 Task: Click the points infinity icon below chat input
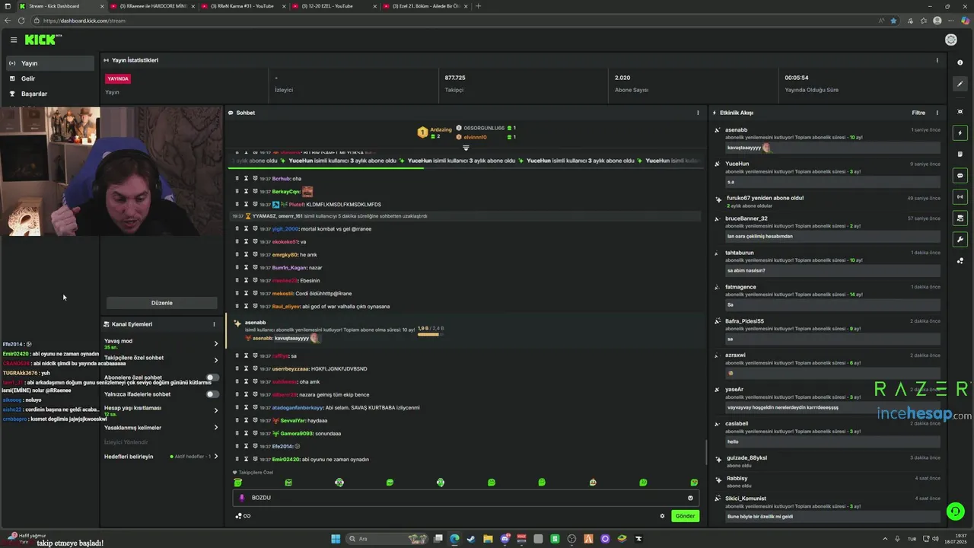pyautogui.click(x=243, y=516)
